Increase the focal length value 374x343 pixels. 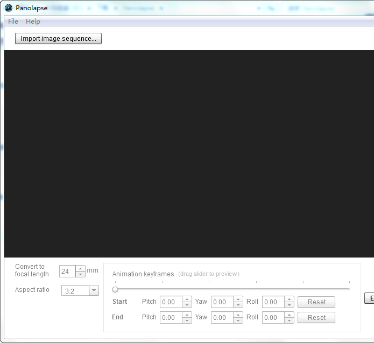[80, 269]
